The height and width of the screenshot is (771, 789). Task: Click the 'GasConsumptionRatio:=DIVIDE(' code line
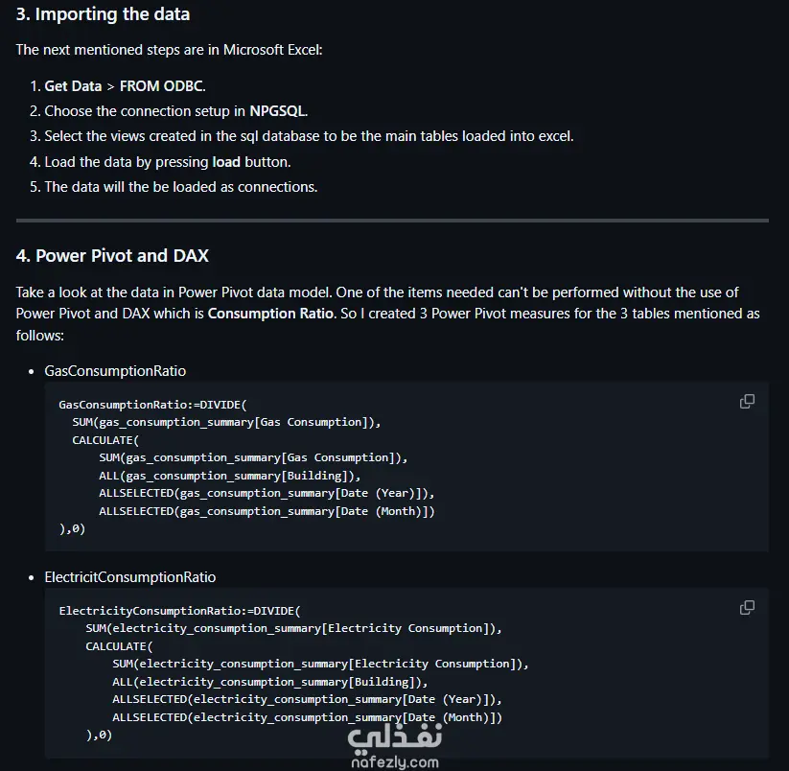pos(153,405)
